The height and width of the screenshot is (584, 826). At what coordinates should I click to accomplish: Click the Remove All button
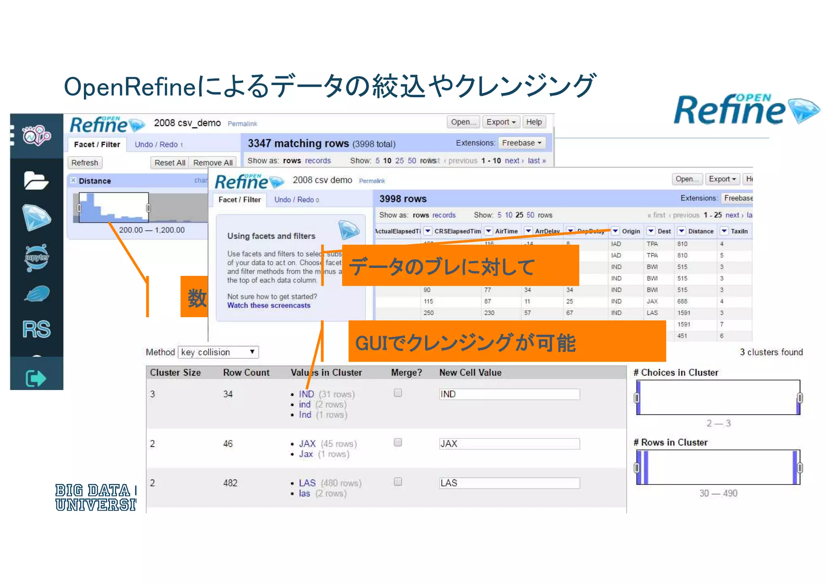213,163
